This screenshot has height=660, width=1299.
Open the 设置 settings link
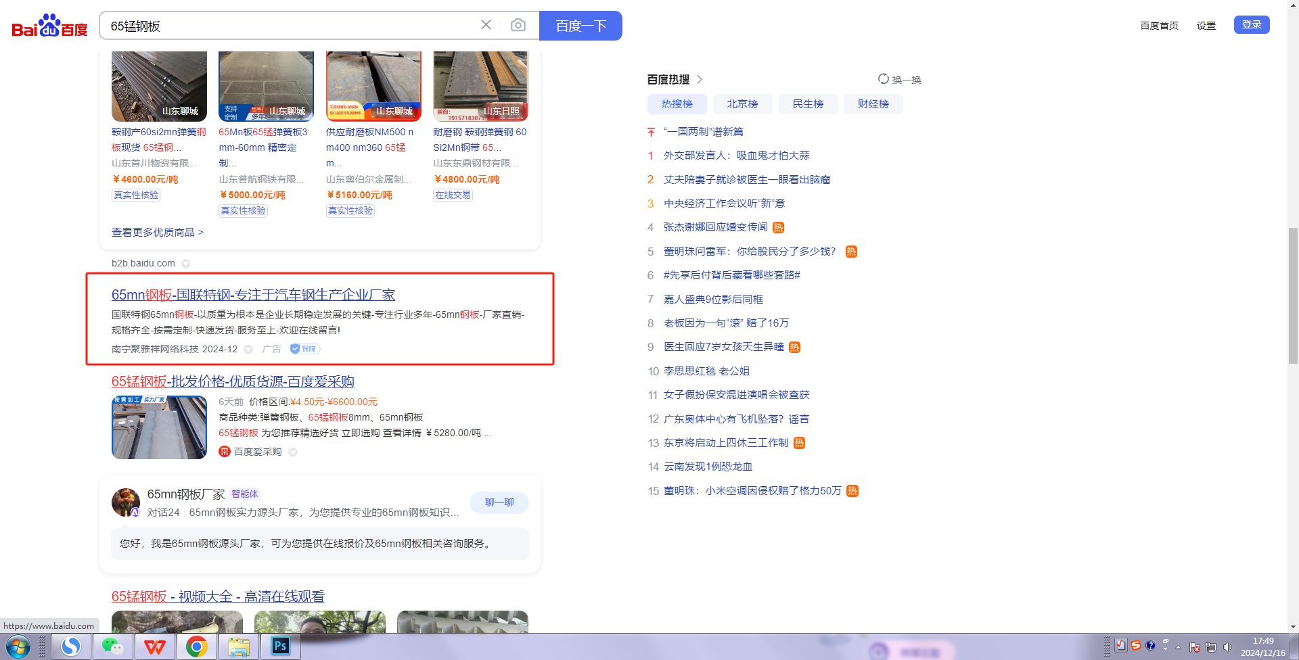point(1206,26)
